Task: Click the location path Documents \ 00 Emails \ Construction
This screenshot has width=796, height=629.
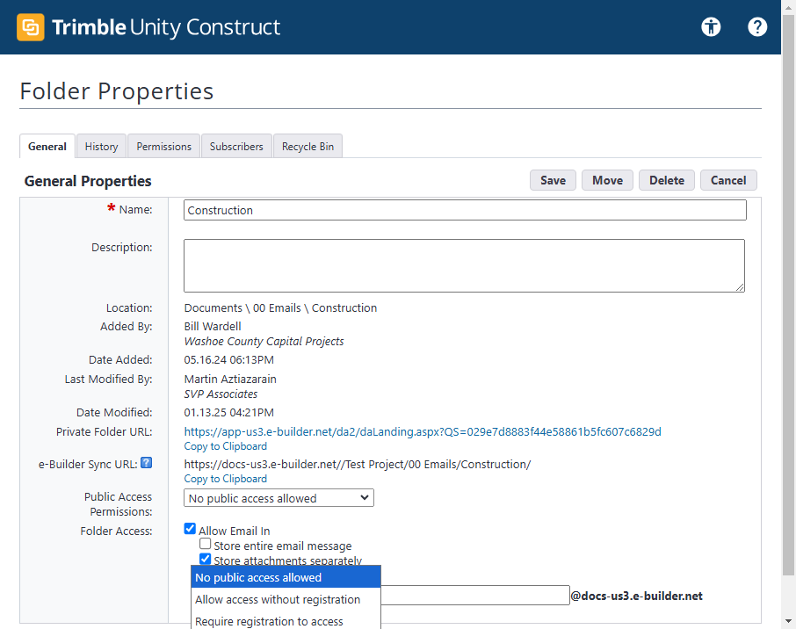Action: pyautogui.click(x=280, y=307)
